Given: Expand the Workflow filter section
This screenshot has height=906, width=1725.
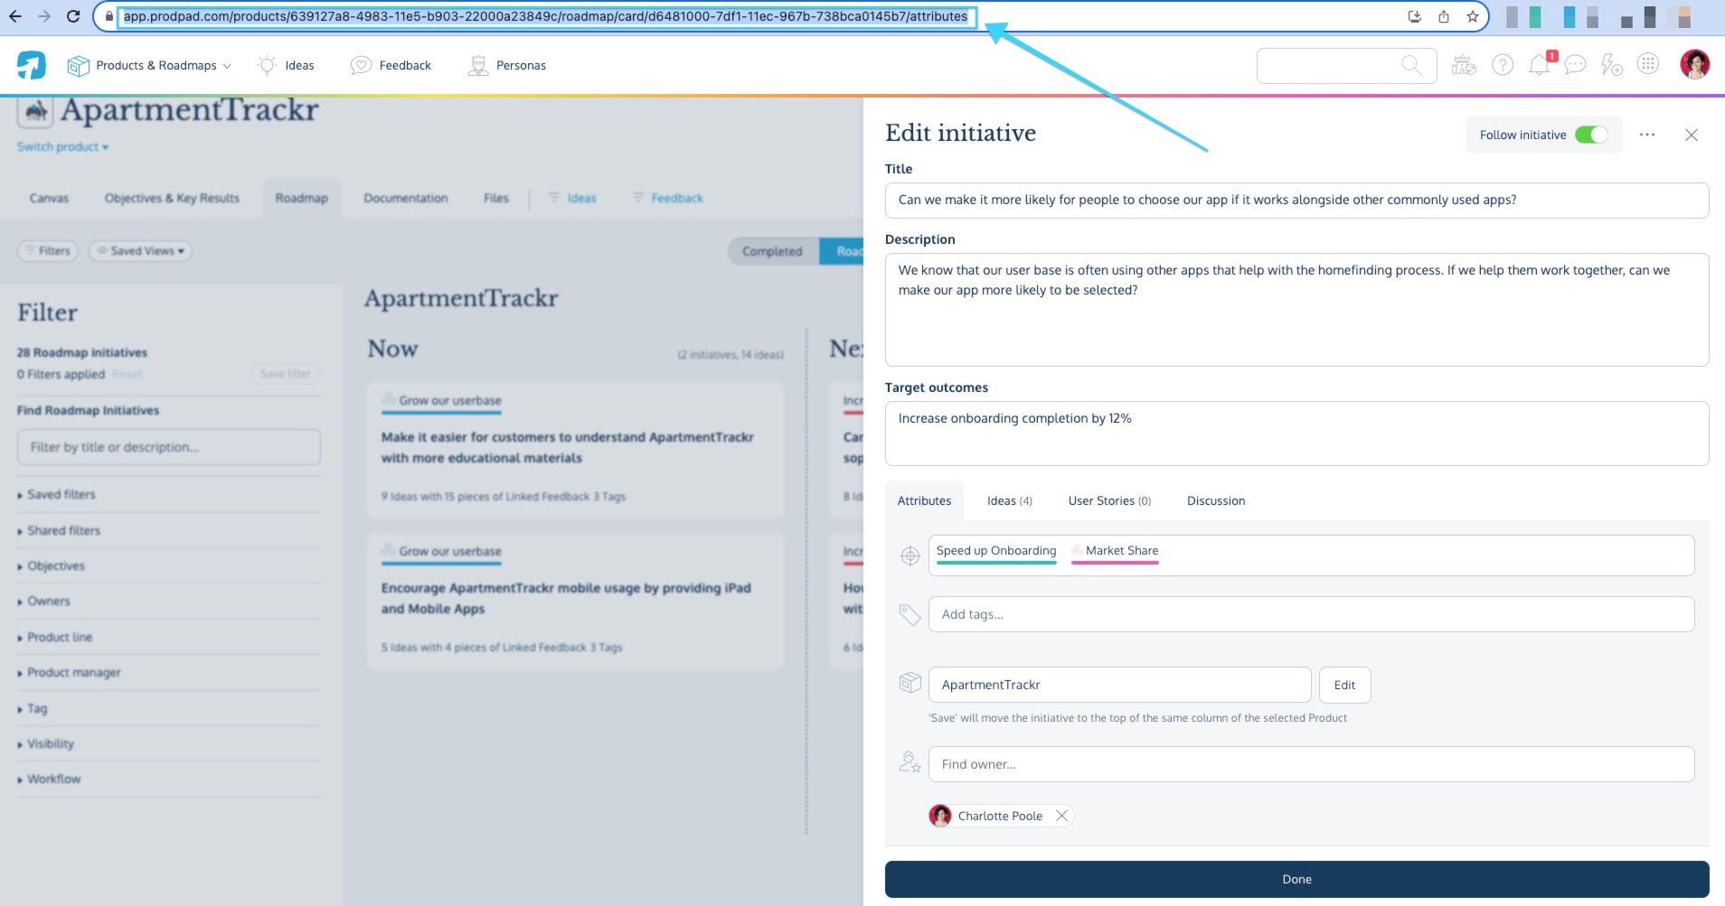Looking at the screenshot, I should 52,778.
